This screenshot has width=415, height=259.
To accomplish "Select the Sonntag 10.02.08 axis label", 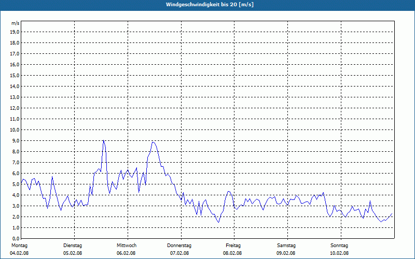I will pos(339,249).
